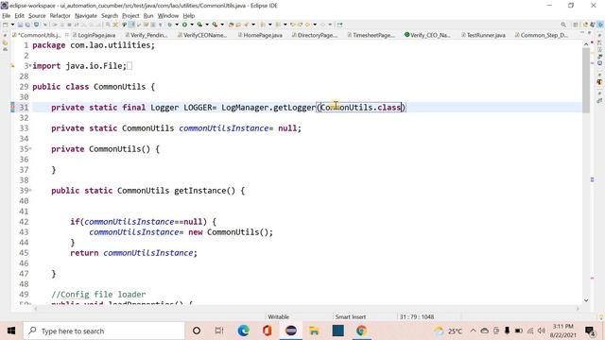Click the toolbar Search magnifier icon
605x340 pixels.
(563, 25)
